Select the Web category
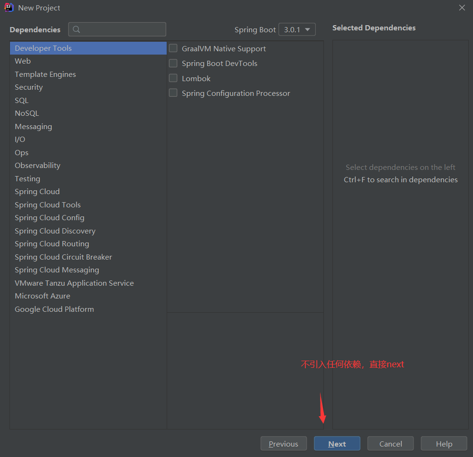 [x=88, y=61]
